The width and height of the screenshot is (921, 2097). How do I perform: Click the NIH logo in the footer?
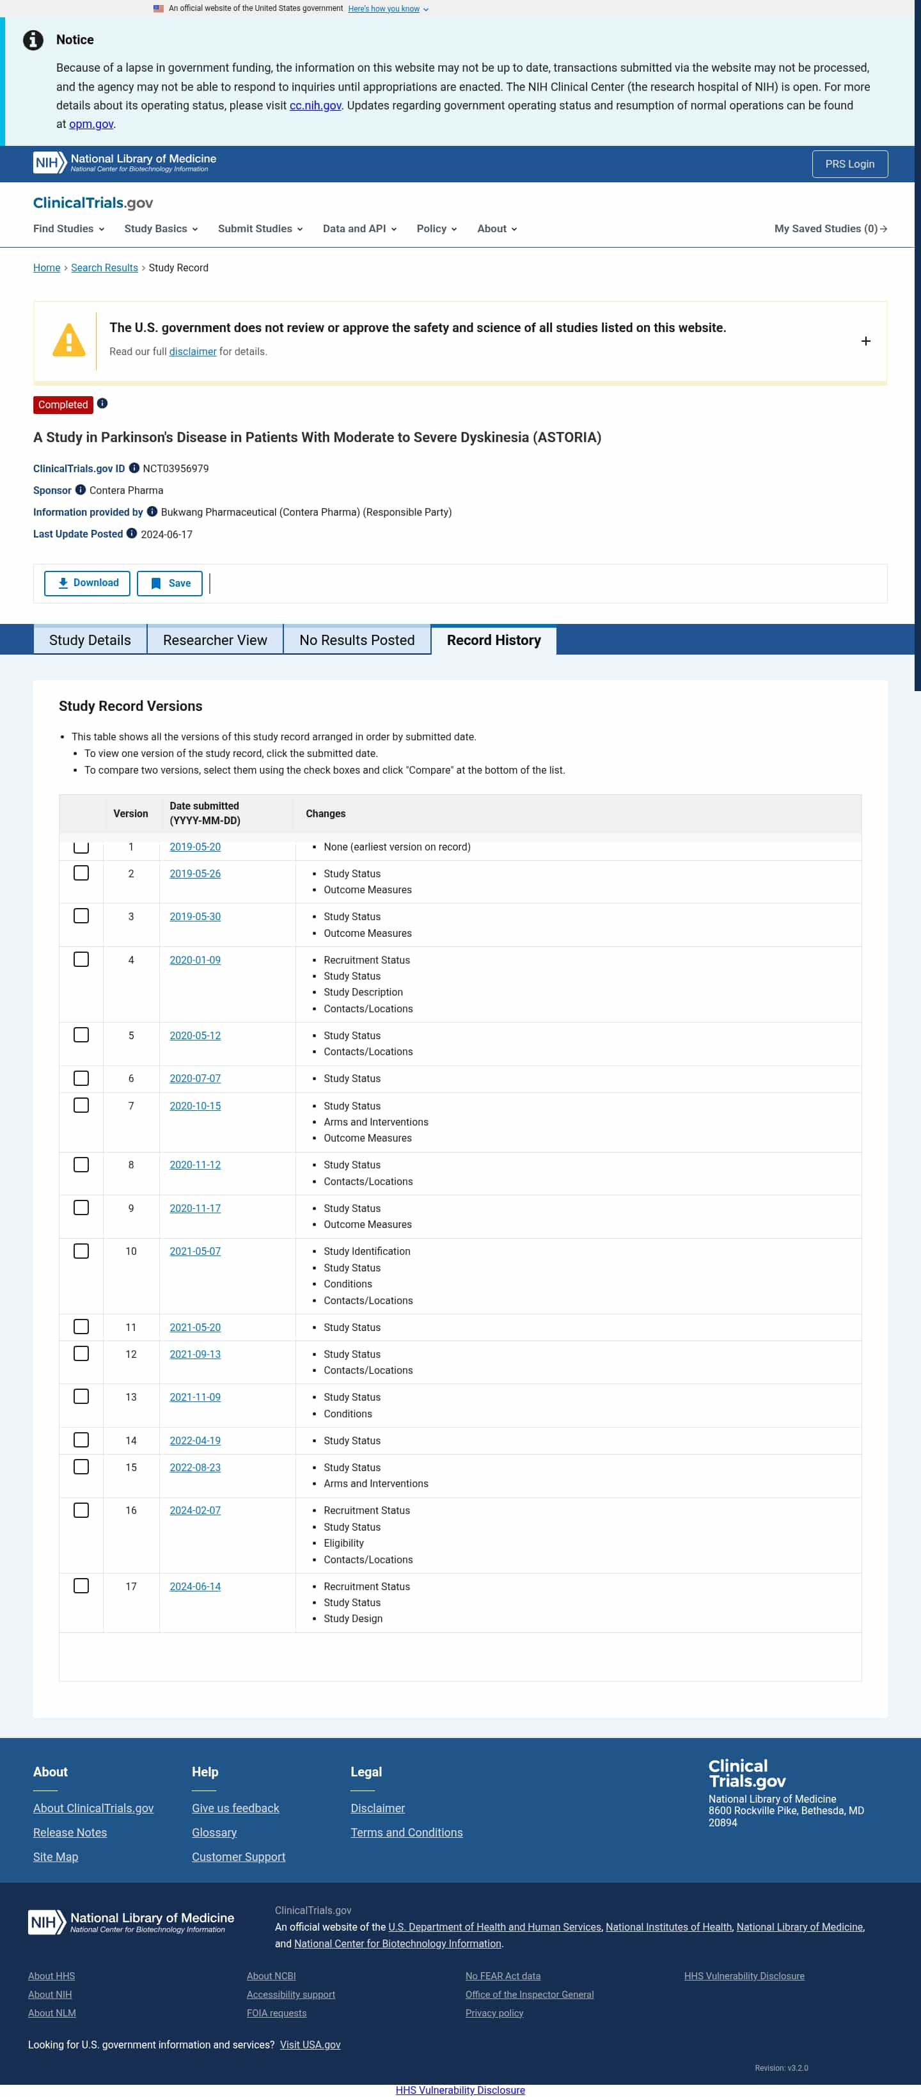point(131,1922)
